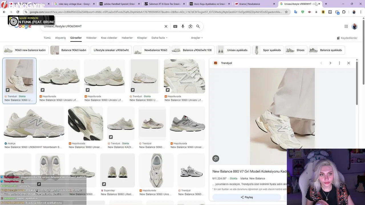This screenshot has width=365, height=205.
Task: Open the Kaydedilenler saved items
Action: (x=347, y=38)
